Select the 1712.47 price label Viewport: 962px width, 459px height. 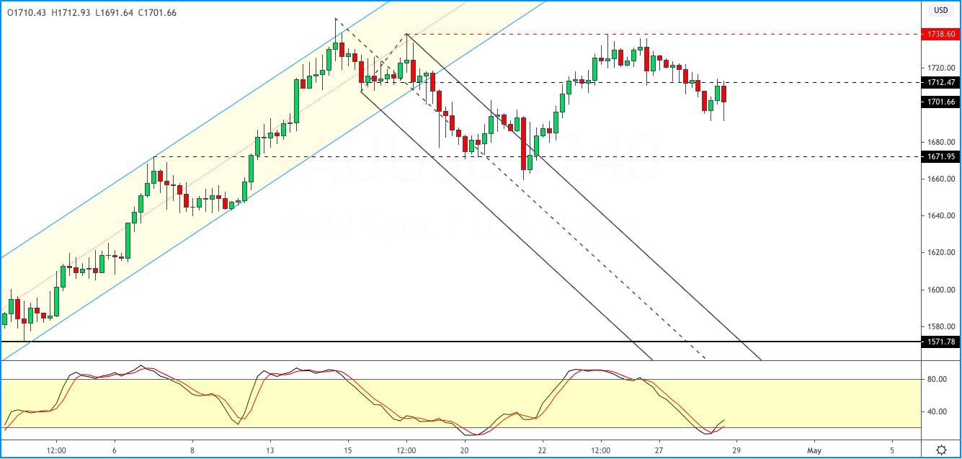[x=941, y=82]
